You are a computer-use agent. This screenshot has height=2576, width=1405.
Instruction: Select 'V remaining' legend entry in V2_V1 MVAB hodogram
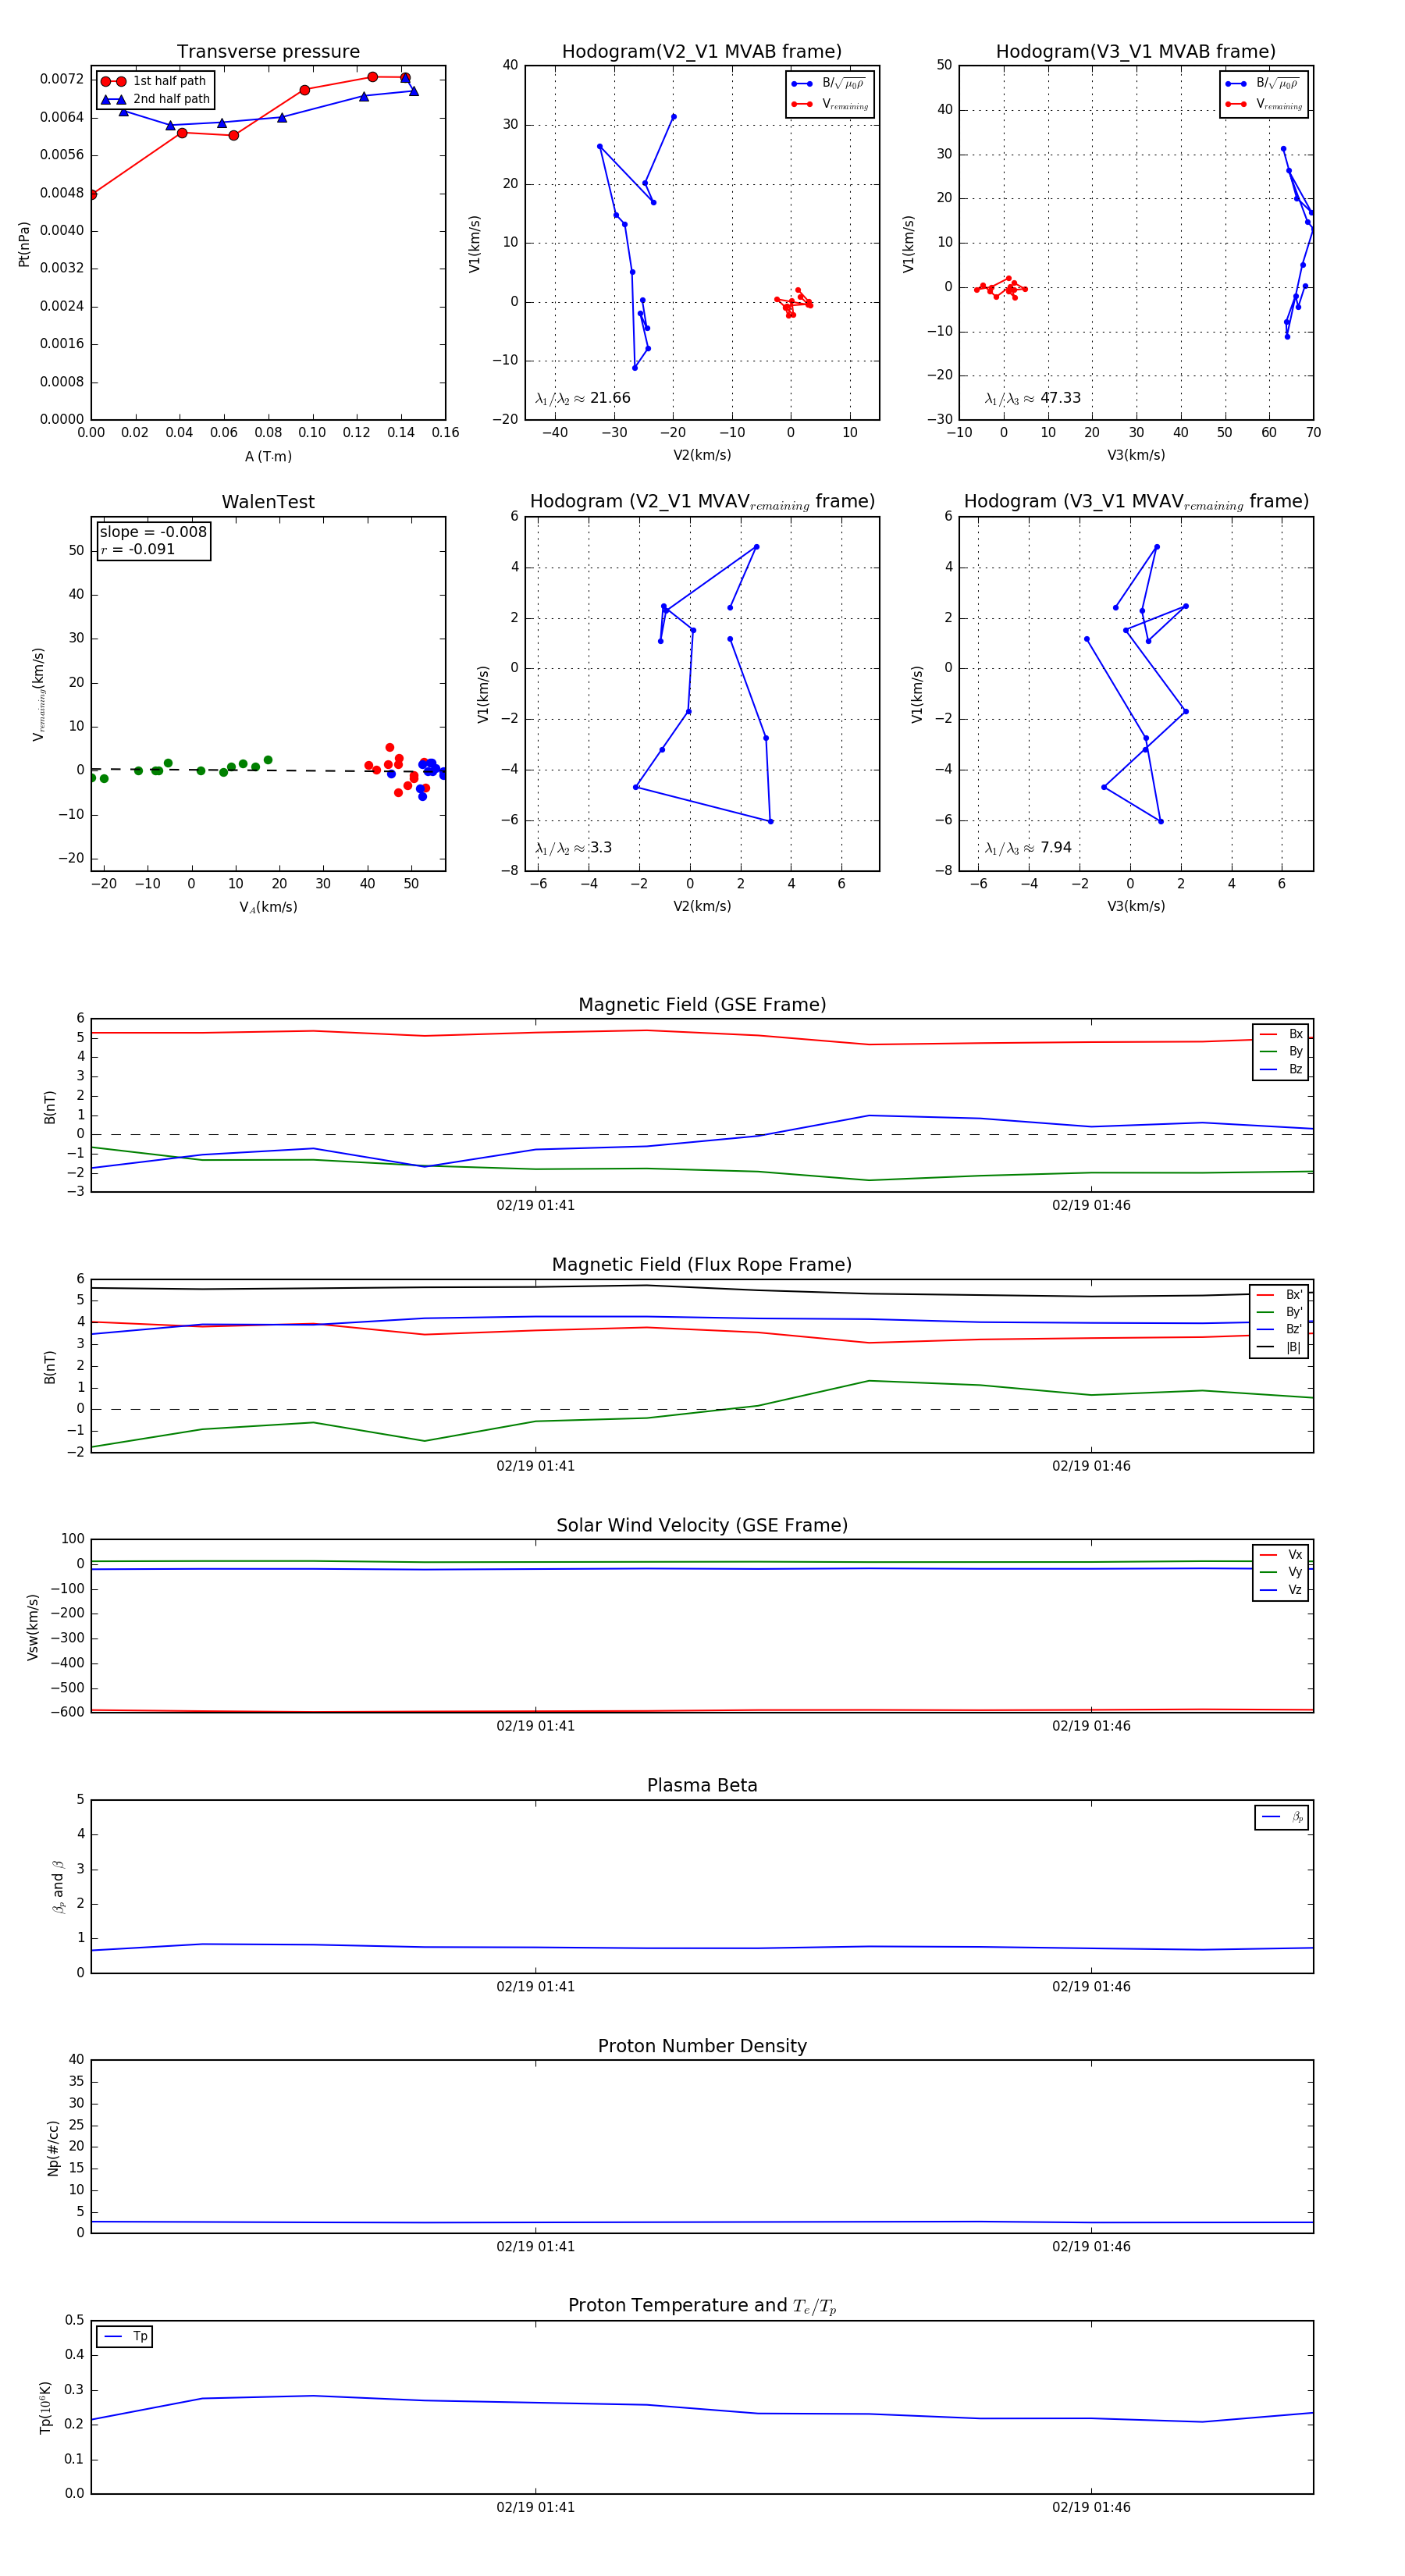coord(830,104)
